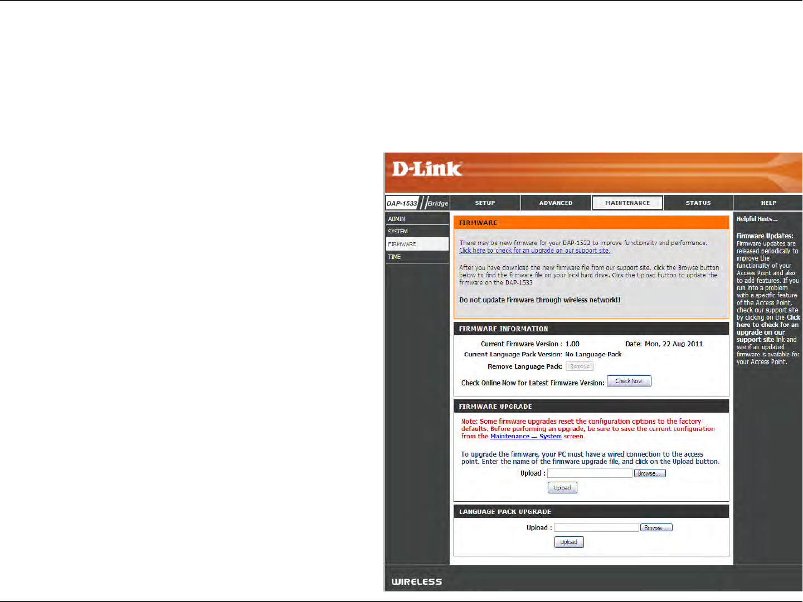This screenshot has width=803, height=602.
Task: Click the DAP-1533 model label
Action: [x=402, y=203]
